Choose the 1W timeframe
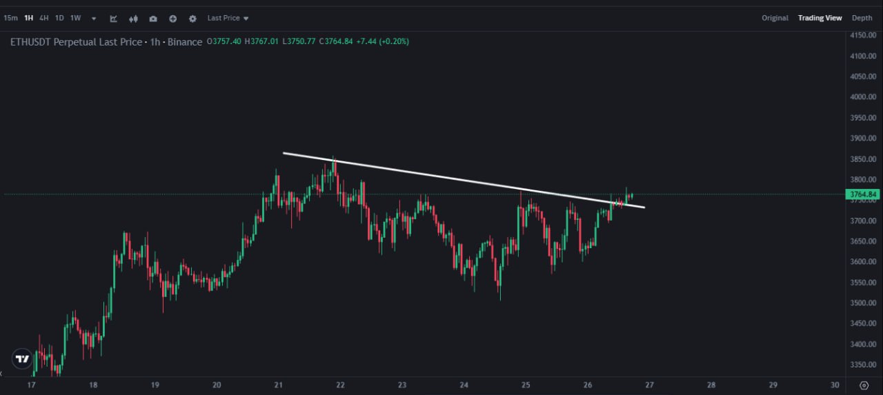The height and width of the screenshot is (395, 883). (x=76, y=18)
